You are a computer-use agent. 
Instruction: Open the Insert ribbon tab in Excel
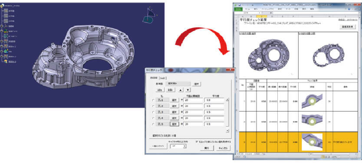256,9
